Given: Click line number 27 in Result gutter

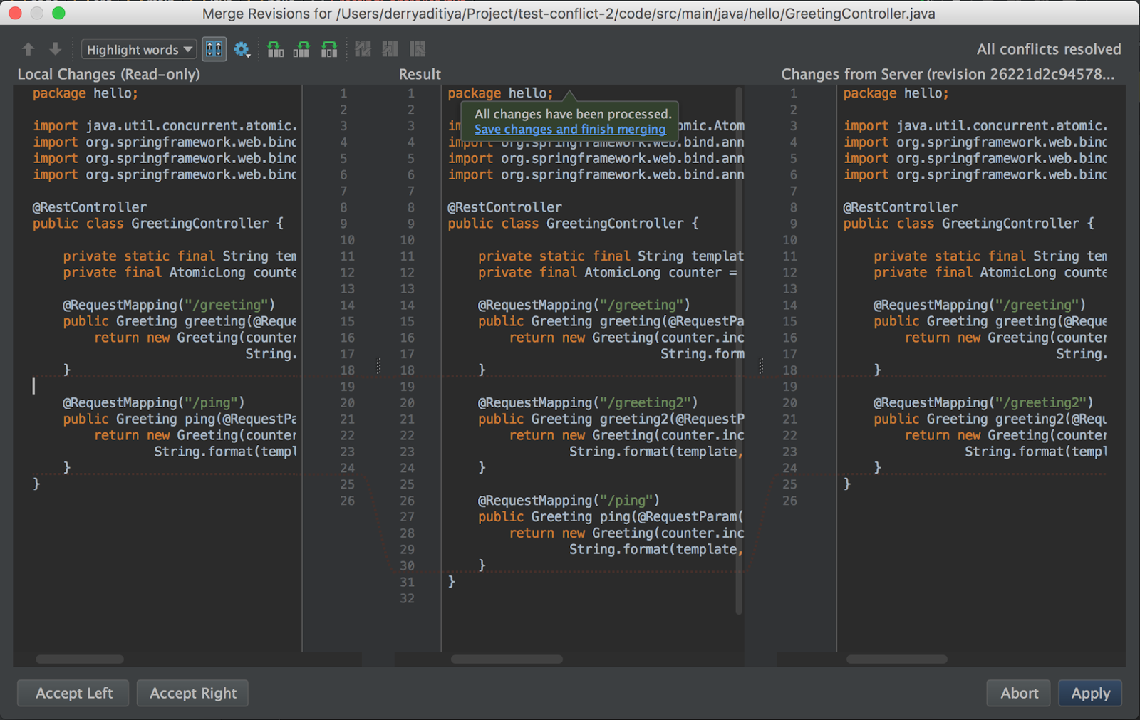Looking at the screenshot, I should pyautogui.click(x=407, y=517).
